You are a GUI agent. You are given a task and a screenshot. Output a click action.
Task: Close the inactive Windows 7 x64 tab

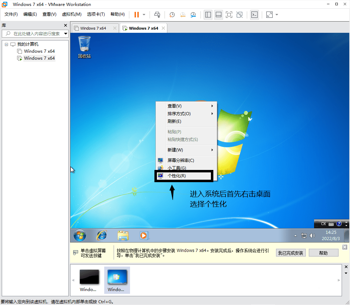(x=115, y=28)
